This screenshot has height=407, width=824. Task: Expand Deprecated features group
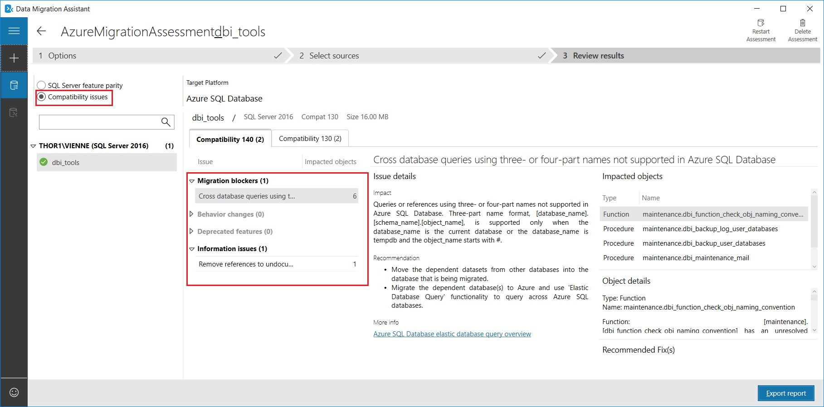[191, 231]
